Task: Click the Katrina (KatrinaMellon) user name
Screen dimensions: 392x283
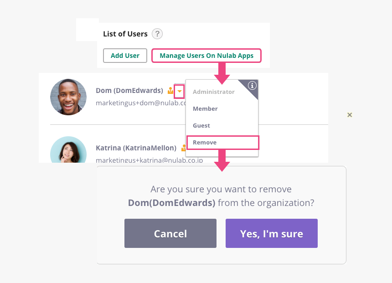Action: [x=136, y=148]
